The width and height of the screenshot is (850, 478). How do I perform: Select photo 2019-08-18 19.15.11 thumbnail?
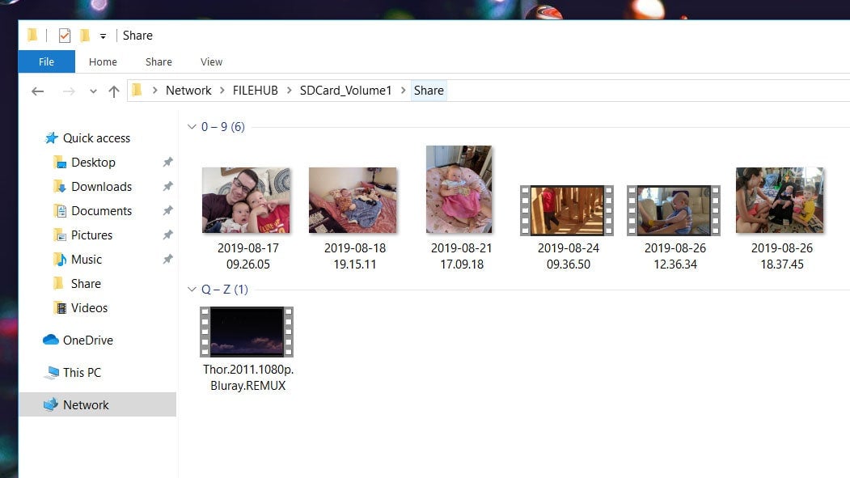click(x=353, y=200)
